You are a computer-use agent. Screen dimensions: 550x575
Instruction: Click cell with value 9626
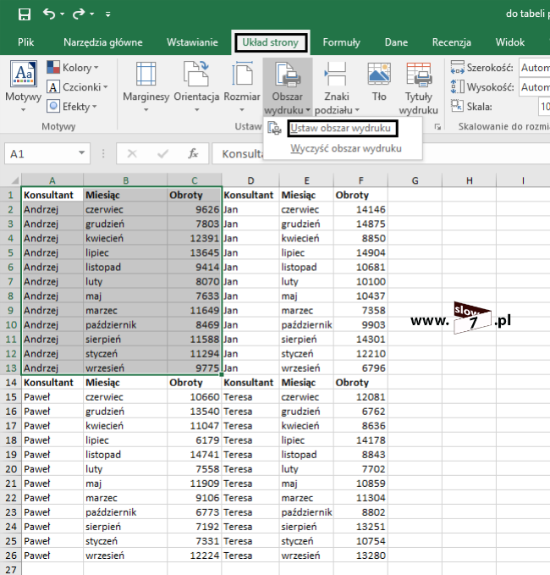(195, 209)
